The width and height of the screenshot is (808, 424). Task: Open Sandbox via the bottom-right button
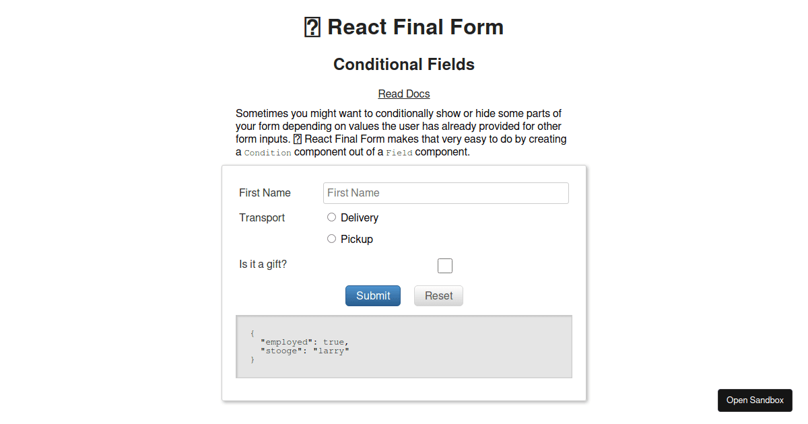(x=755, y=400)
